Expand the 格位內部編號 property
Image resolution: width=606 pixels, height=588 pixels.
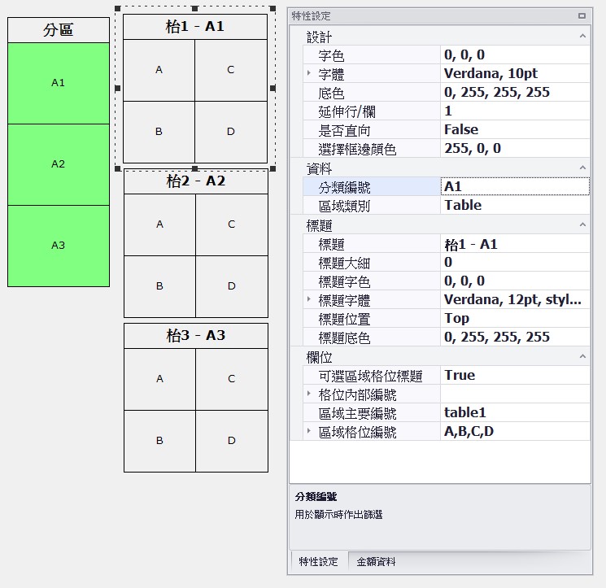click(x=309, y=394)
